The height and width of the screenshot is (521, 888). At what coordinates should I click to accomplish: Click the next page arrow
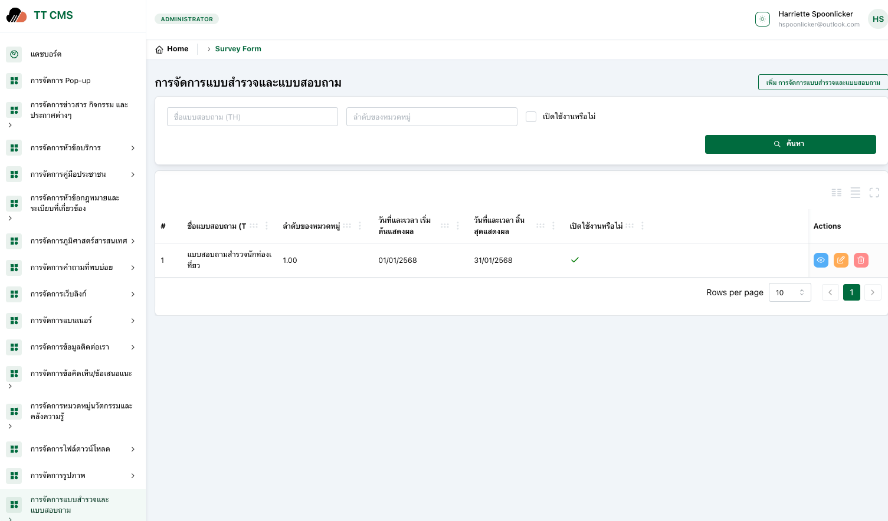tap(873, 292)
